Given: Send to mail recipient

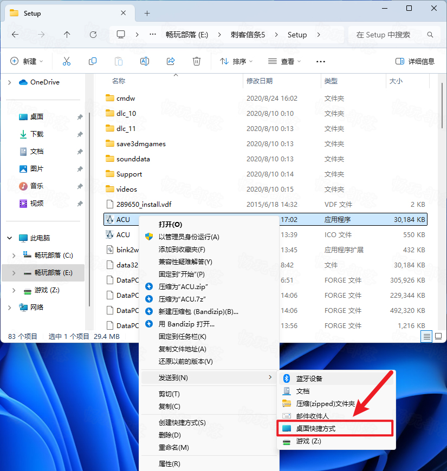Looking at the screenshot, I should (x=336, y=416).
